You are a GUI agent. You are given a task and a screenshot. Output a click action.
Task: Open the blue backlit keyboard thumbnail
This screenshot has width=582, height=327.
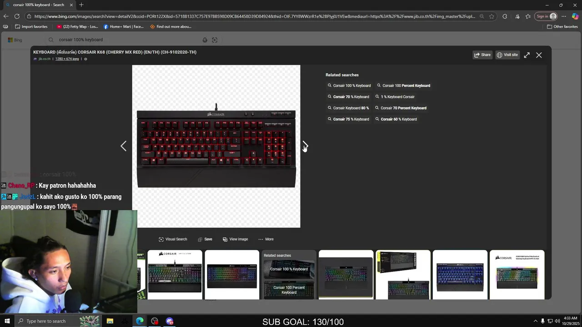coord(460,275)
